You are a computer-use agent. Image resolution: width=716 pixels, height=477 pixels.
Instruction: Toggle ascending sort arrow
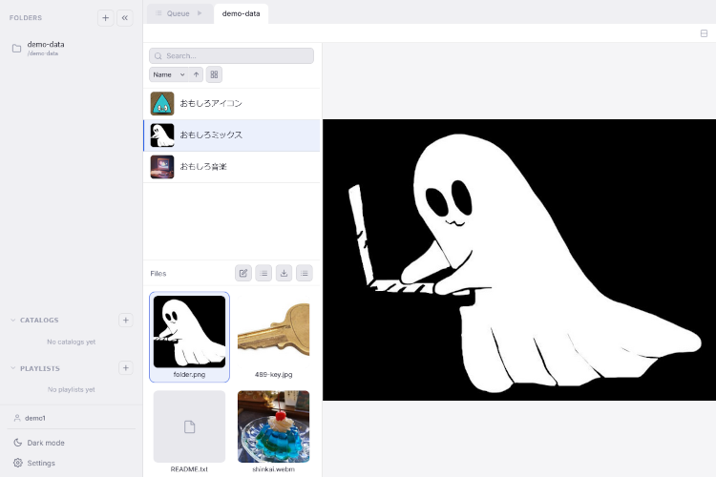(196, 74)
